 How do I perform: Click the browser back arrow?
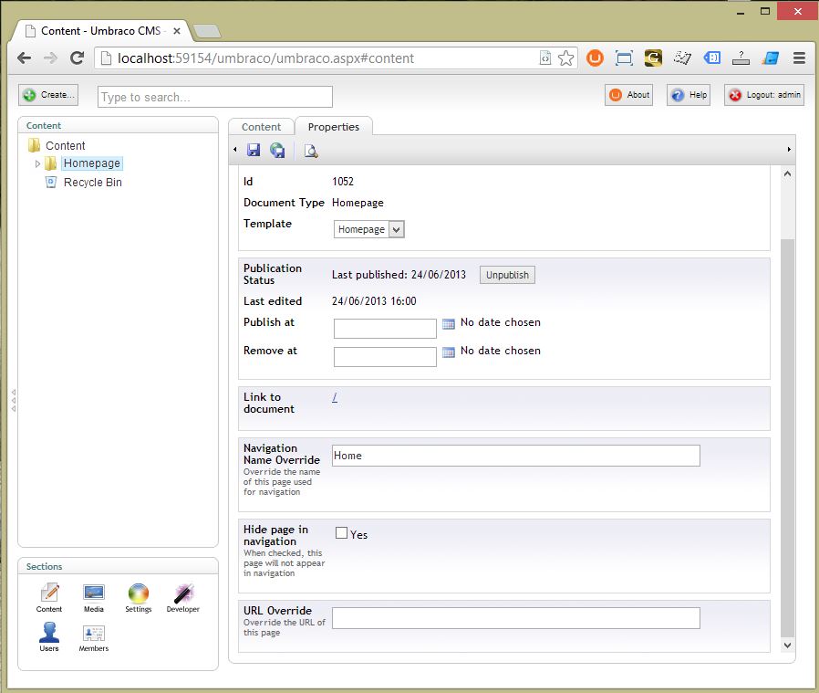coord(24,58)
